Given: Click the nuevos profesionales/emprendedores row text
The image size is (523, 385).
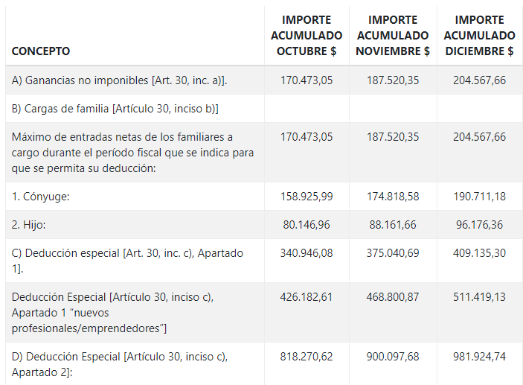Looking at the screenshot, I should coord(113,313).
